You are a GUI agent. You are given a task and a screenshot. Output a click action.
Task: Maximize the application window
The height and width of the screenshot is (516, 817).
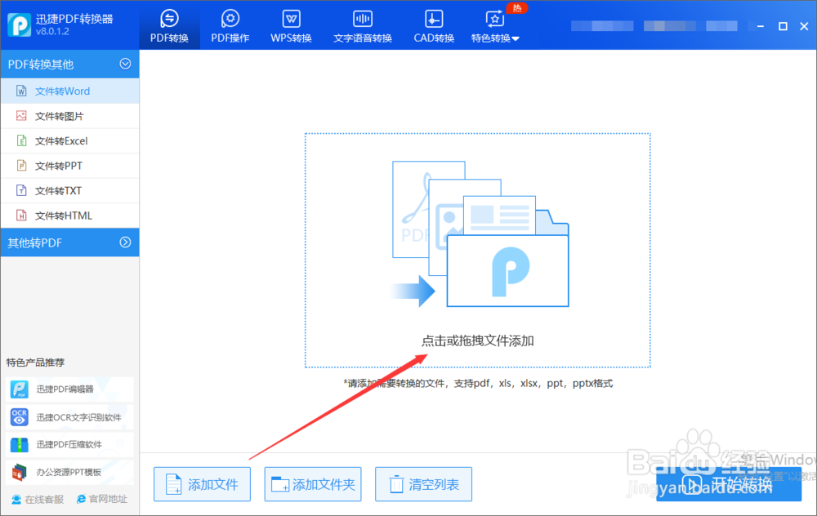click(783, 26)
